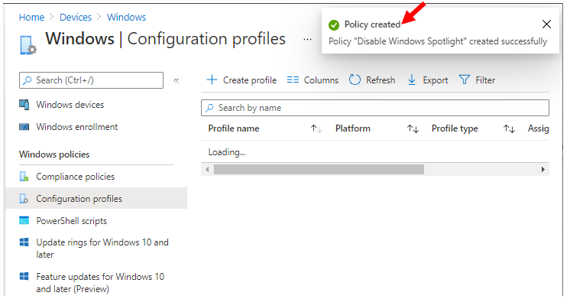Click the Feature updates Windows logo icon
This screenshot has height=299, width=570.
pyautogui.click(x=24, y=277)
